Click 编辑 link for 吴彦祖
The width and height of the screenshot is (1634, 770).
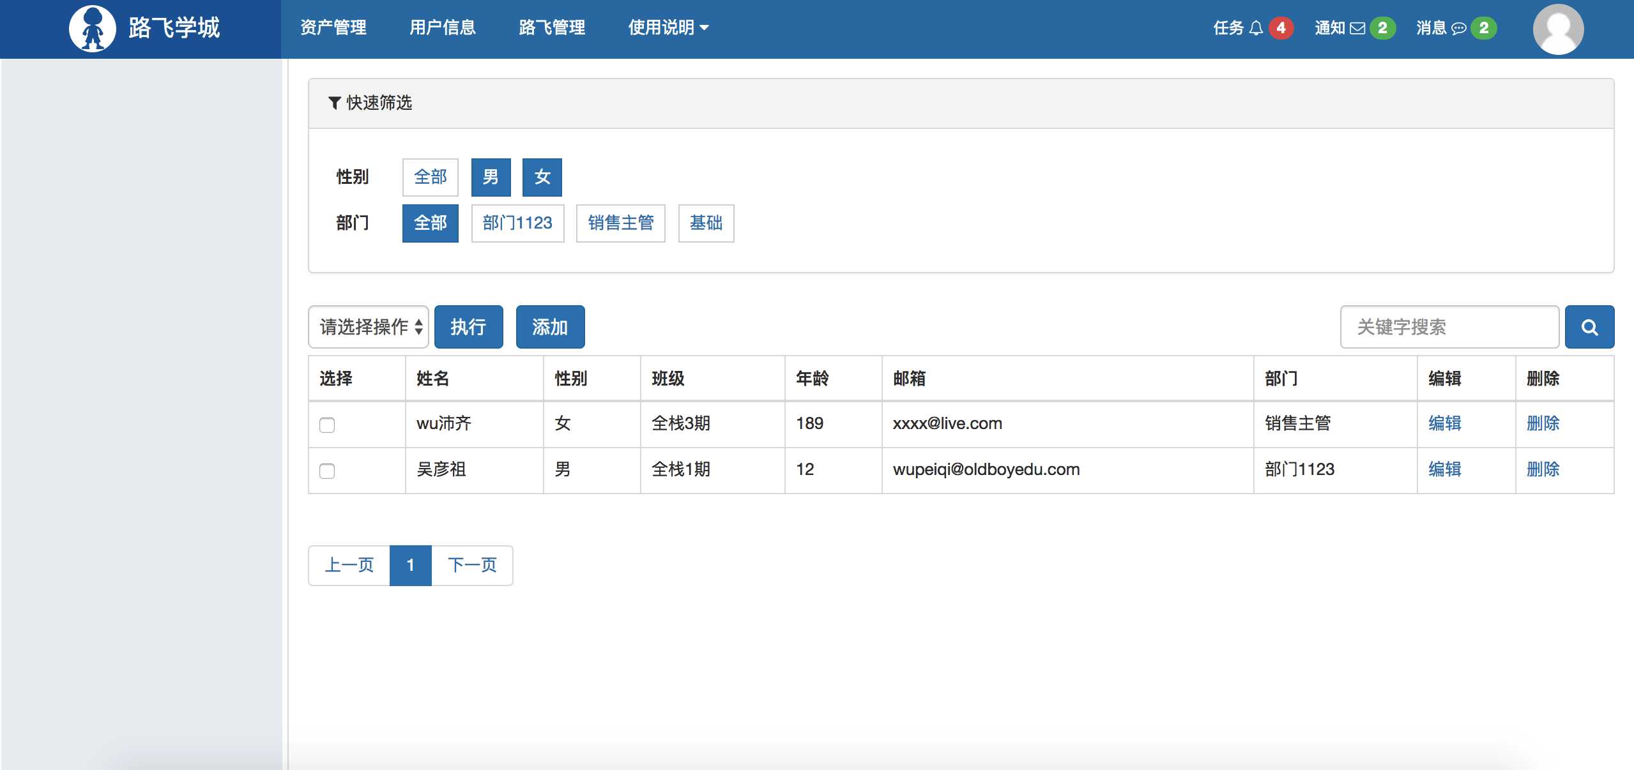[x=1445, y=469]
